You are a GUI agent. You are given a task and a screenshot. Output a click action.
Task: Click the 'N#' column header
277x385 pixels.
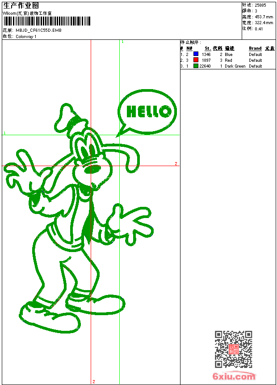(189, 48)
